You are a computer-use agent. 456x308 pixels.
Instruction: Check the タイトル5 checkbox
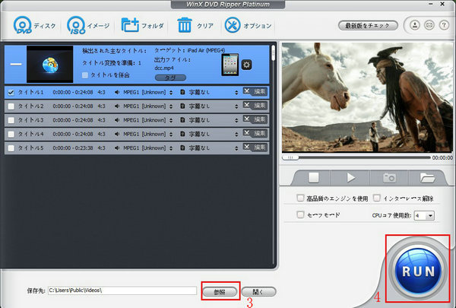tap(11, 148)
